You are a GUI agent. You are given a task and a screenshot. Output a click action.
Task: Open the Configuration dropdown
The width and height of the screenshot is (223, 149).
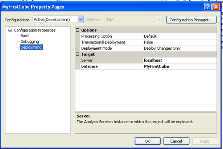point(80,20)
